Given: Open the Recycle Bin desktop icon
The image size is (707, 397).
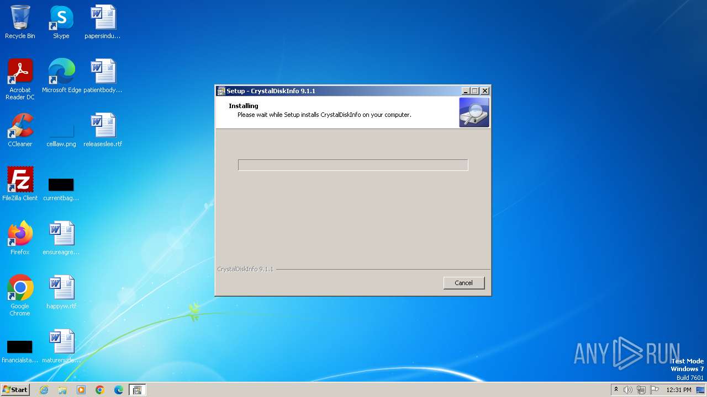Looking at the screenshot, I should point(20,22).
